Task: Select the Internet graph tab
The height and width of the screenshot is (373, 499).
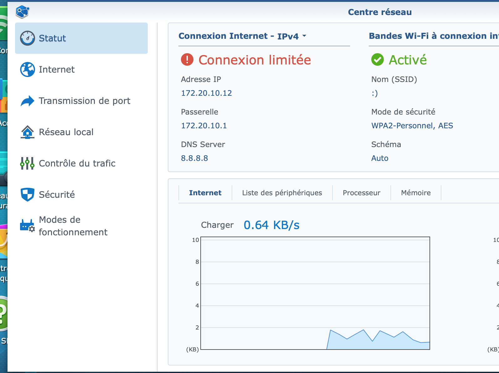Action: tap(205, 193)
